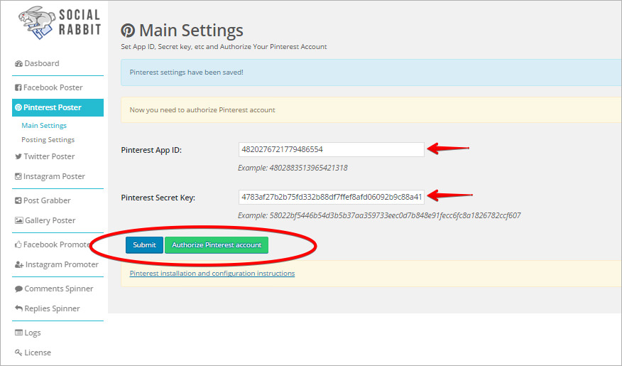Go to Main Settings submenu
The height and width of the screenshot is (366, 622).
click(x=44, y=126)
